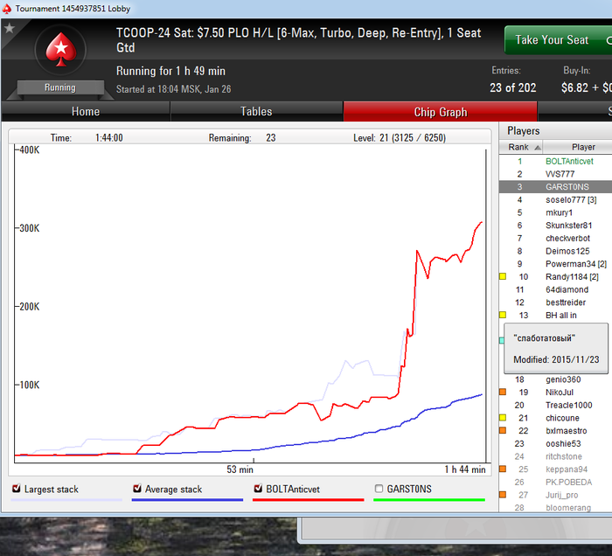Click the blue Average stack color line
This screenshot has width=612, height=556.
click(x=187, y=500)
